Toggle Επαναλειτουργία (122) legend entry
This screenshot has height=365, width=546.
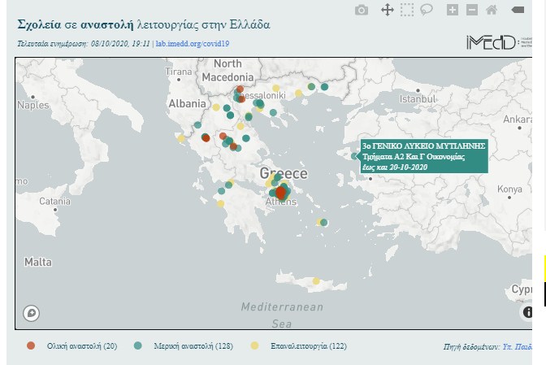[x=303, y=346]
